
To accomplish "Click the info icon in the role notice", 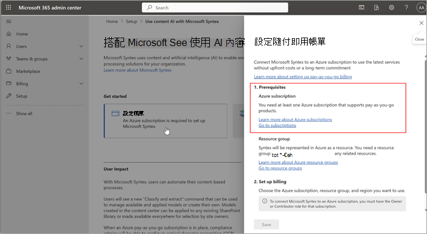I will coord(265,201).
